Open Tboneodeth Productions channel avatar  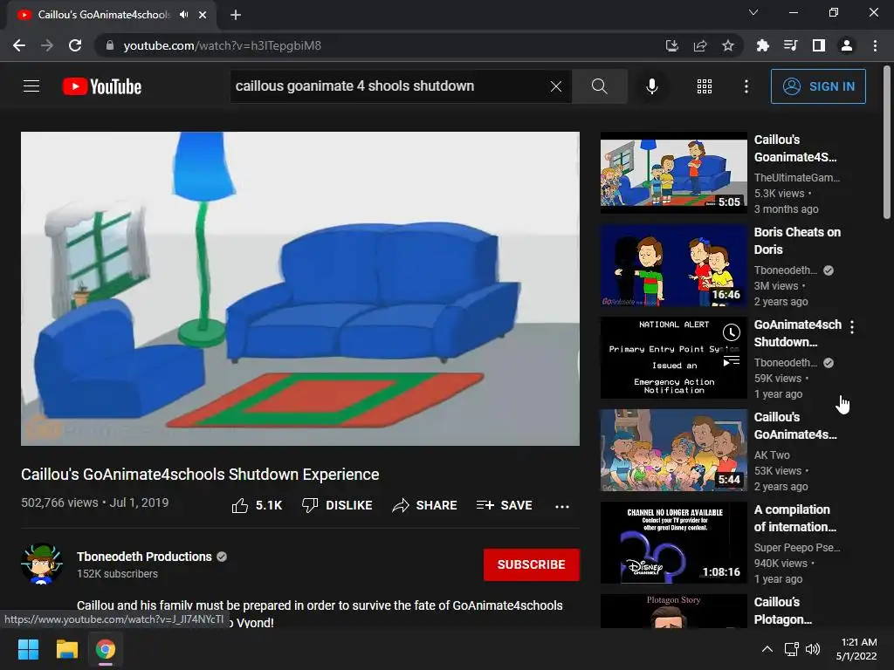pos(41,564)
